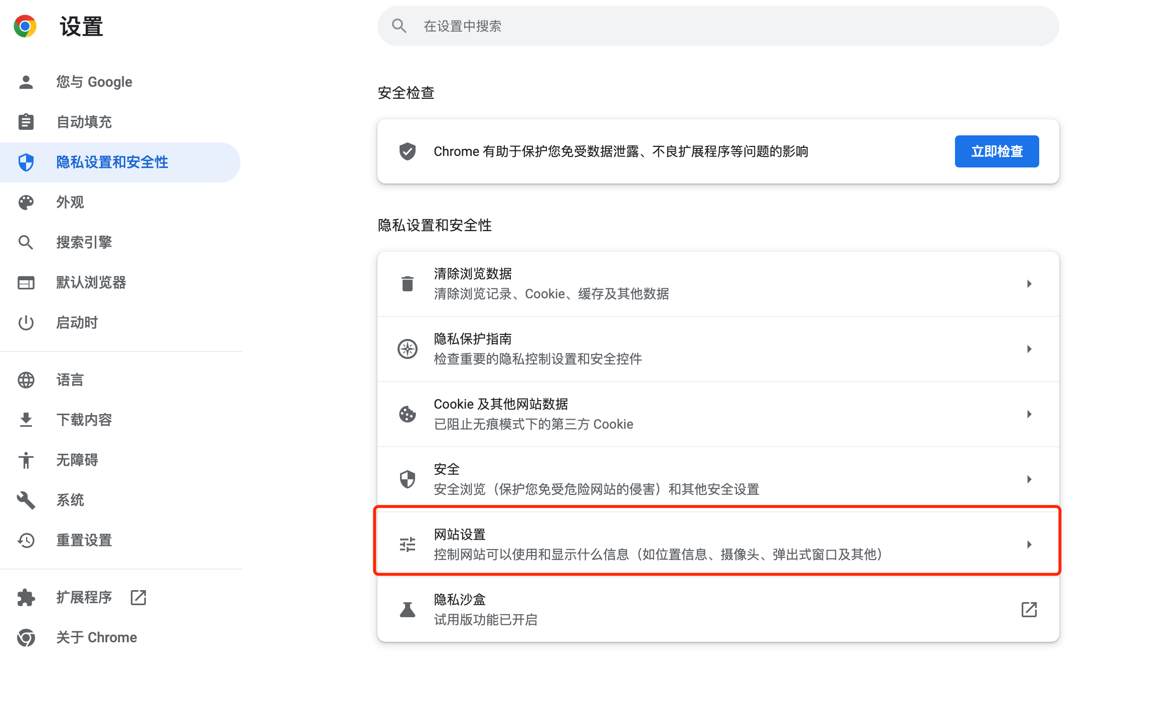Open 无障碍 settings

(x=120, y=460)
